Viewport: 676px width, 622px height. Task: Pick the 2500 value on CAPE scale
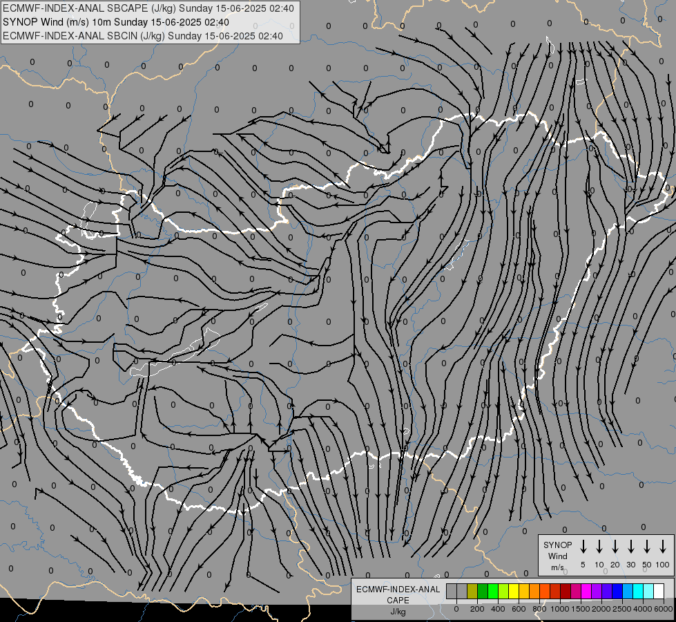click(622, 609)
